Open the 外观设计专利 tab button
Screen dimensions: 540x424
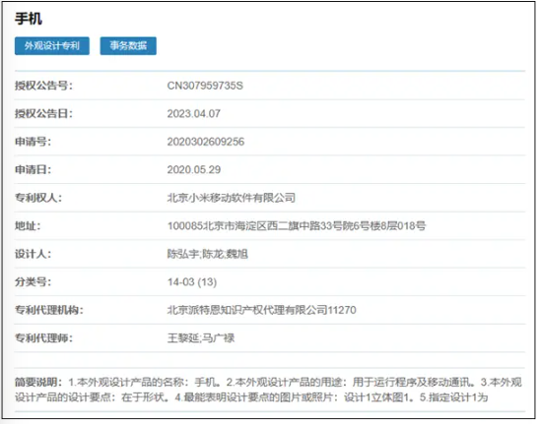coord(52,45)
